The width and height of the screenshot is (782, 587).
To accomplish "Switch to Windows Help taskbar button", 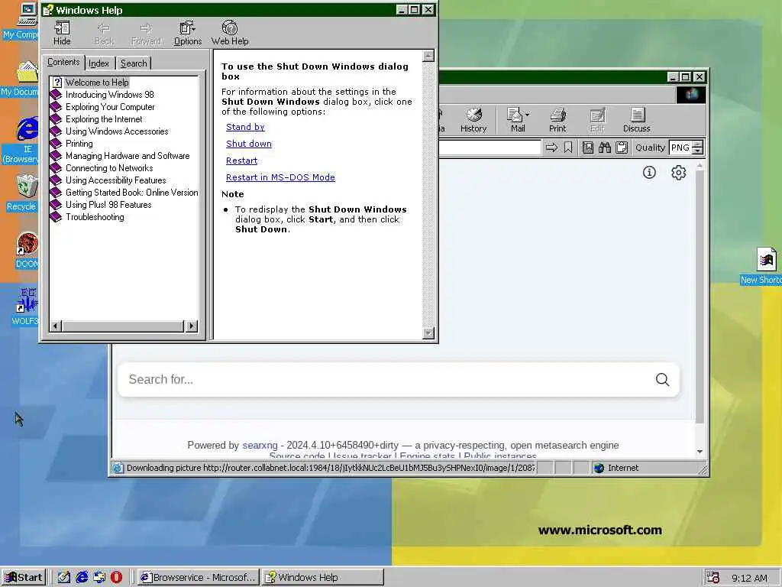I will 323,577.
